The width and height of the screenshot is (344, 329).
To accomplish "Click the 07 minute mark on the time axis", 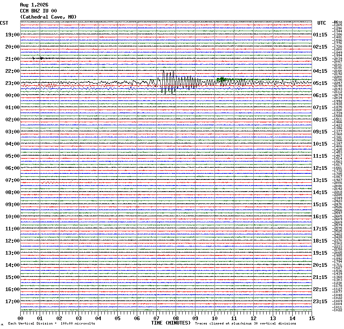I will click(157, 318).
